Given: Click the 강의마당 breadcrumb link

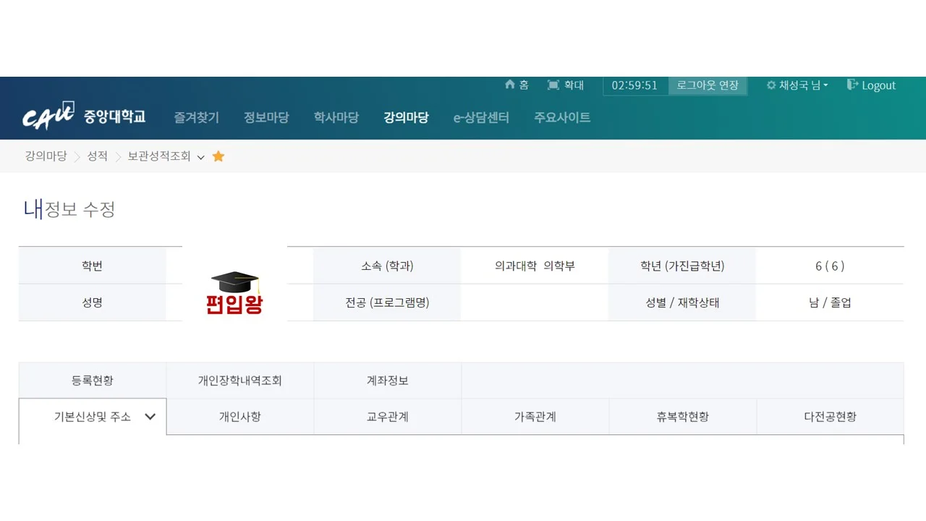Looking at the screenshot, I should [46, 156].
